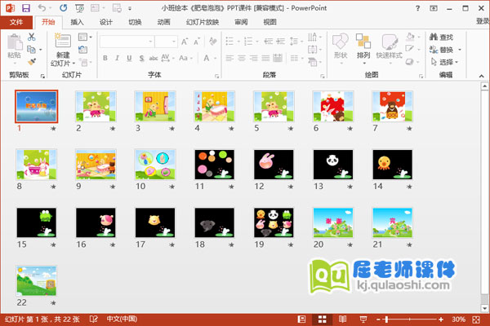Click the Save icon in quick access toolbar

(26, 8)
